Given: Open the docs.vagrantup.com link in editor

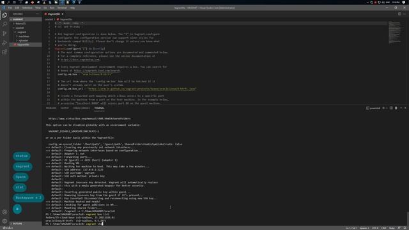Looking at the screenshot, I should pos(80,59).
